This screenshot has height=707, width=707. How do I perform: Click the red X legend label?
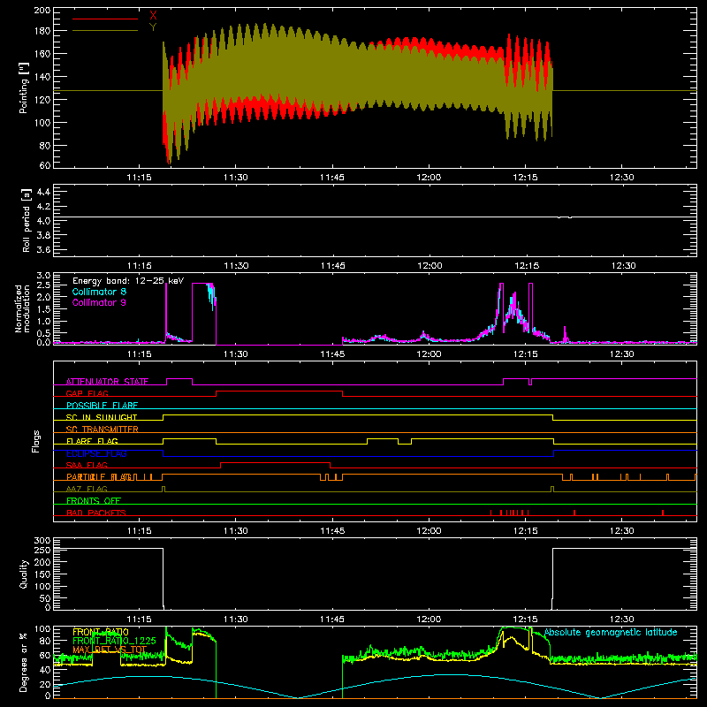coord(153,16)
